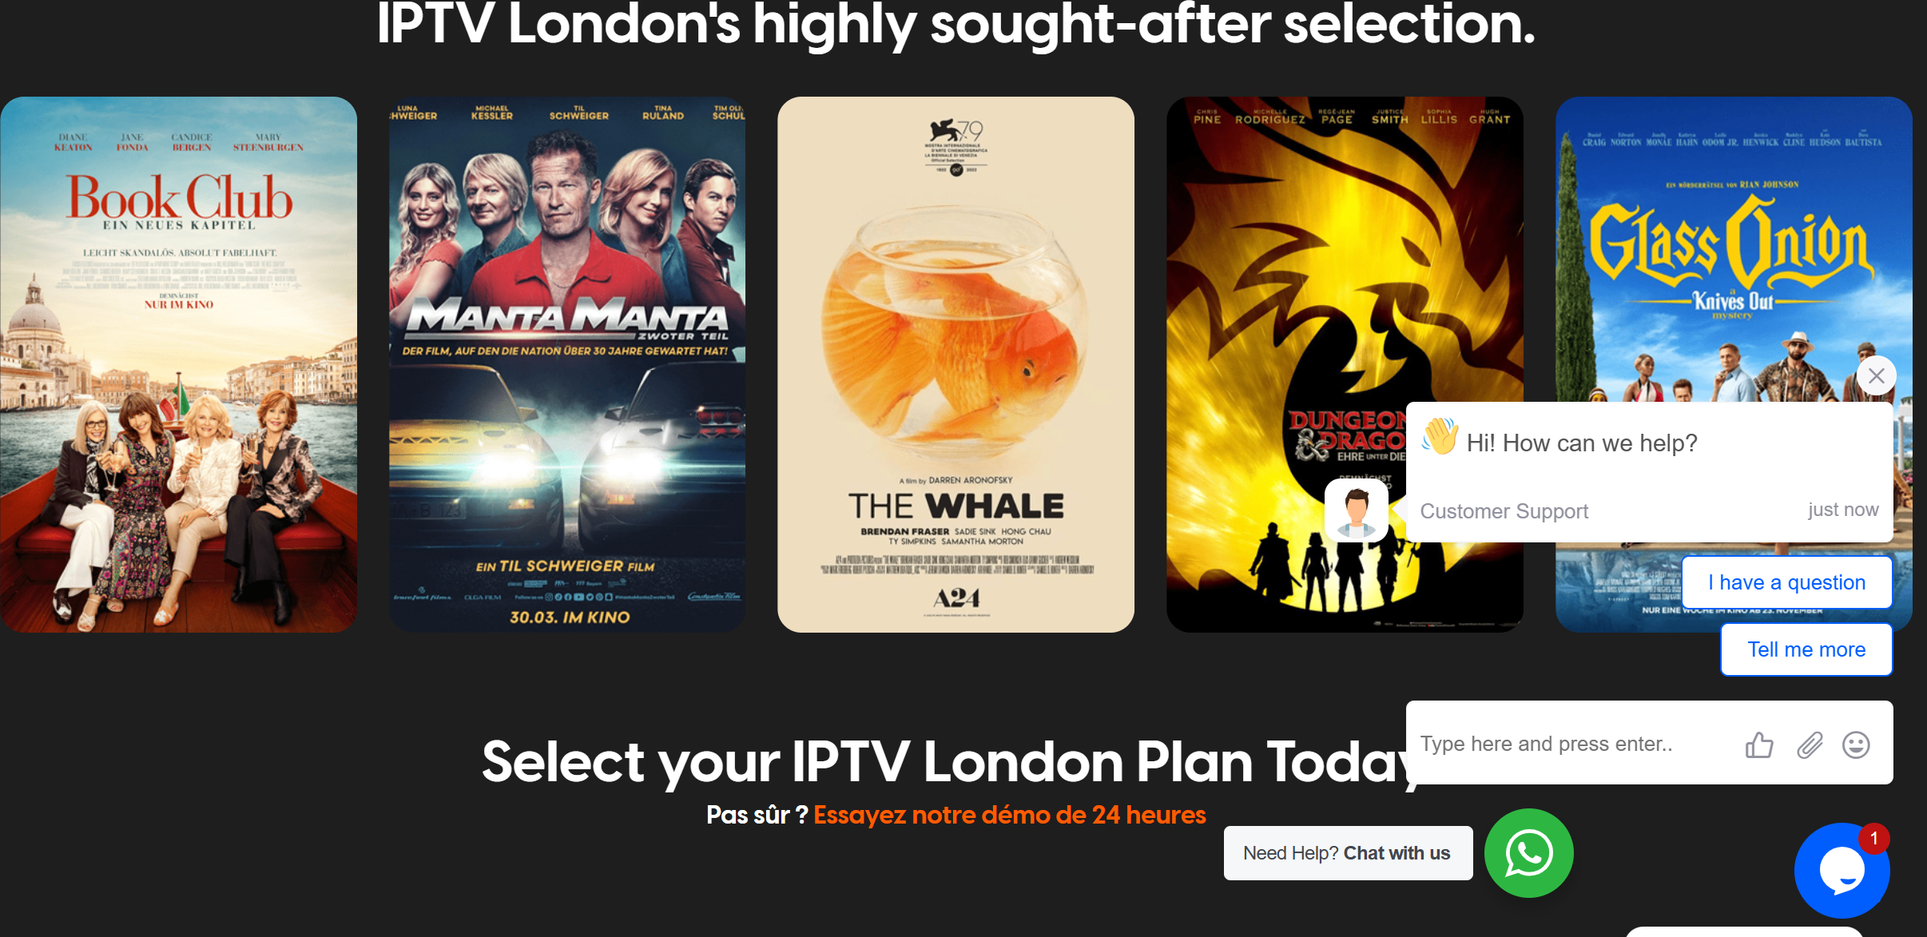Click the blue chat bubble launcher

point(1842,871)
